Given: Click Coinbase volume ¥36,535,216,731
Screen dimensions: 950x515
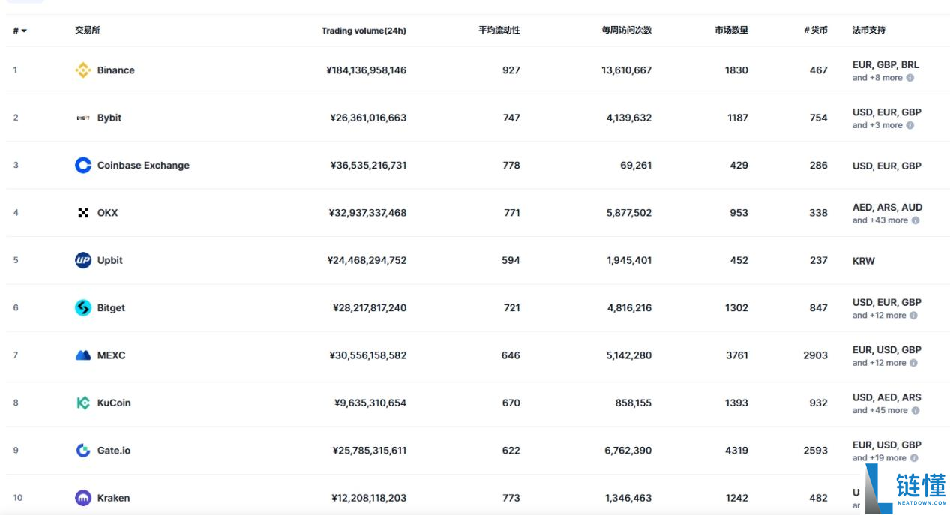Looking at the screenshot, I should (368, 165).
